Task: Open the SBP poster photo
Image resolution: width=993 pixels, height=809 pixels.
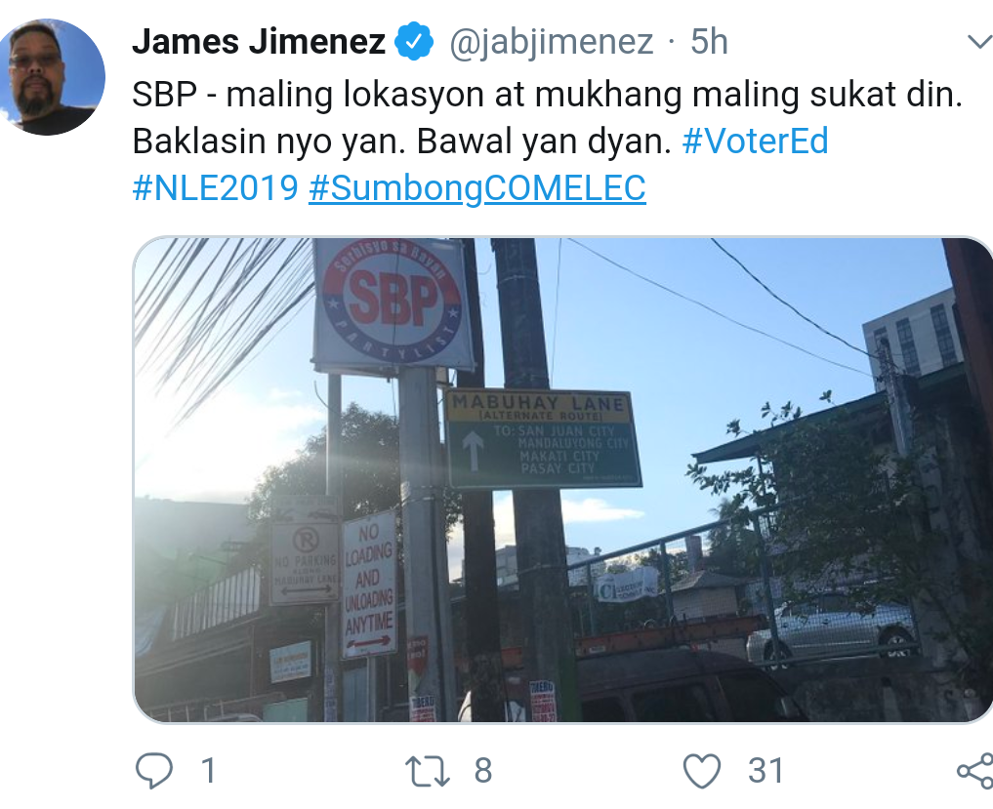Action: (x=562, y=480)
